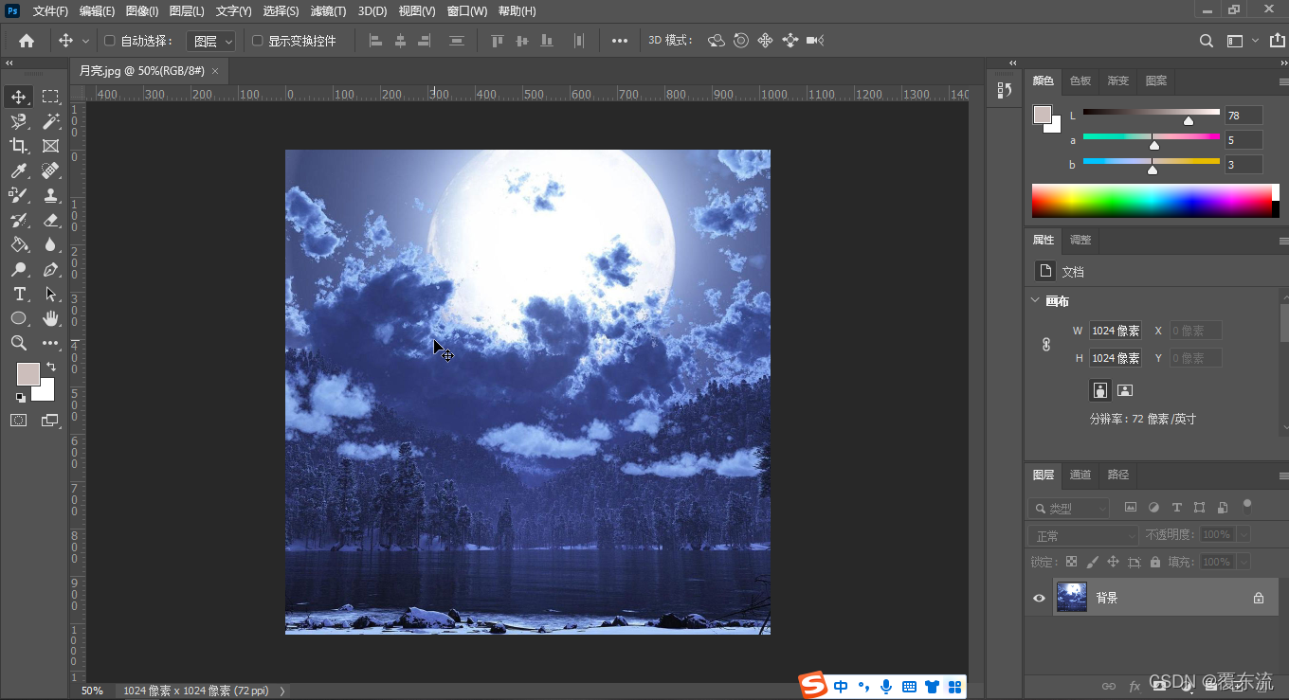
Task: Open the 滤镜(T) menu
Action: click(328, 11)
